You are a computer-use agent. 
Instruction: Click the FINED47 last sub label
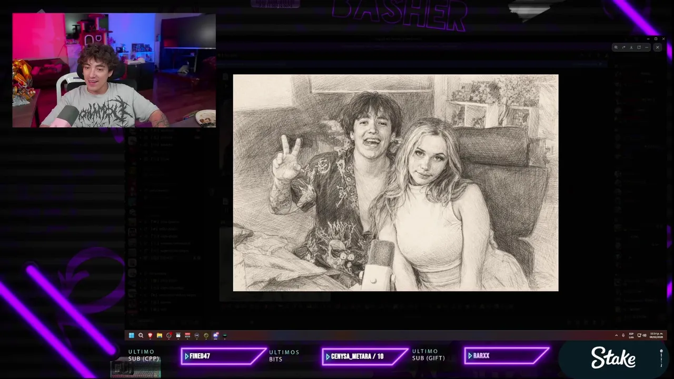200,356
